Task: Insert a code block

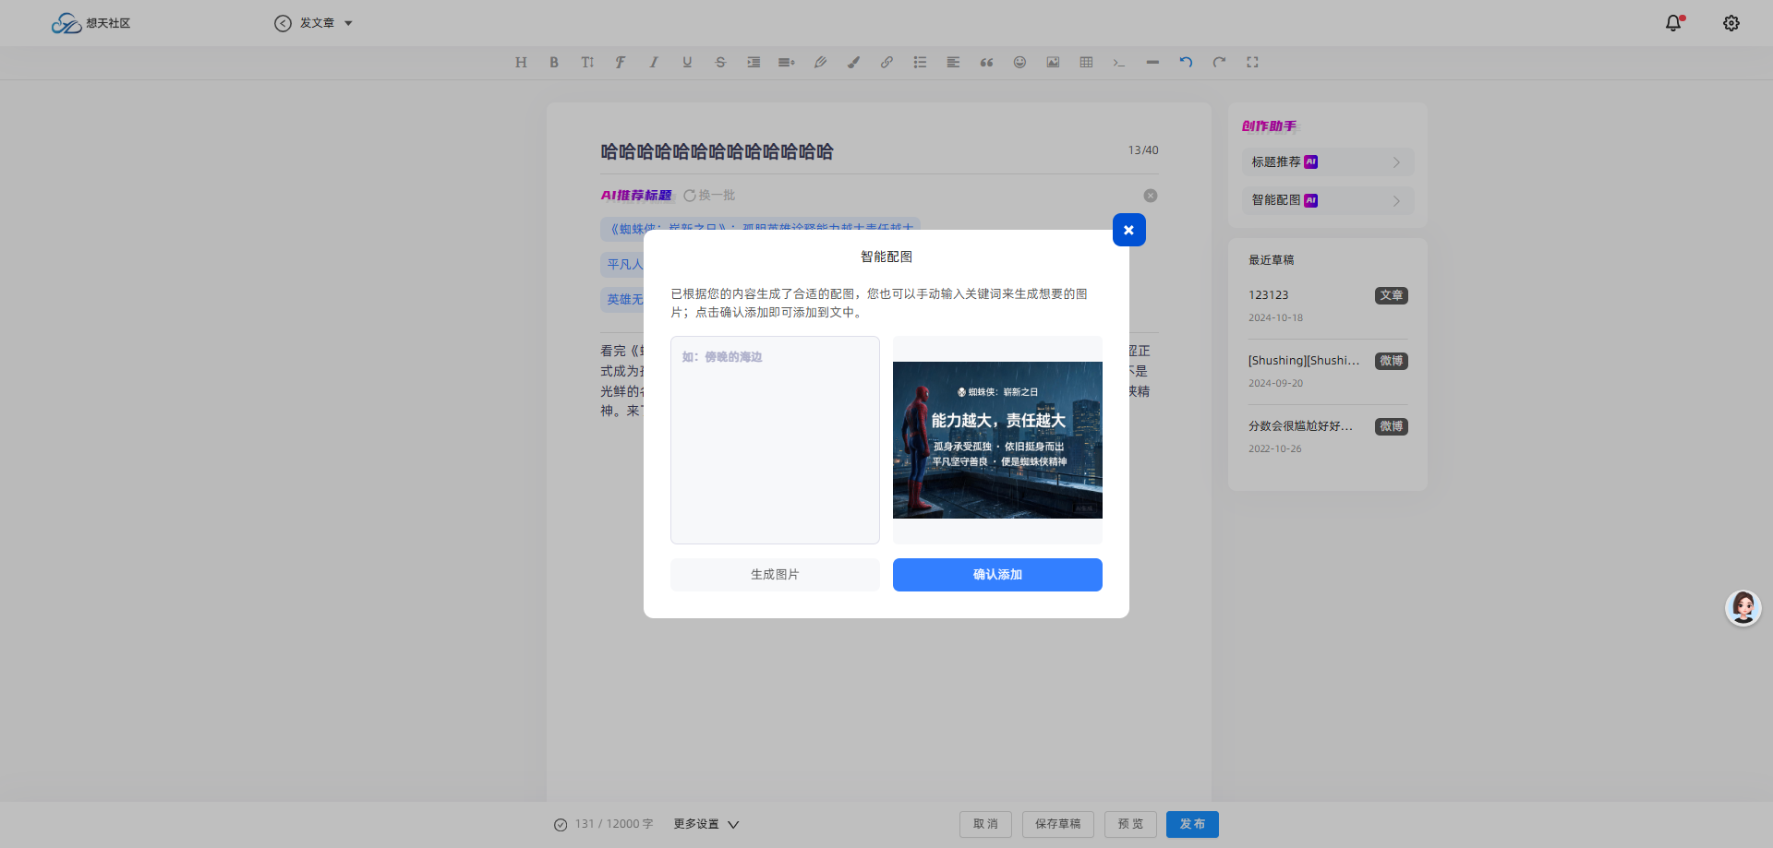Action: tap(1119, 62)
